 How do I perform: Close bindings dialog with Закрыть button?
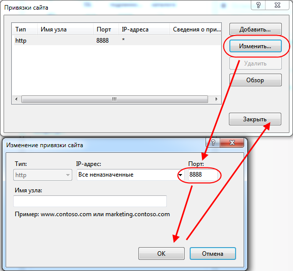click(x=255, y=119)
